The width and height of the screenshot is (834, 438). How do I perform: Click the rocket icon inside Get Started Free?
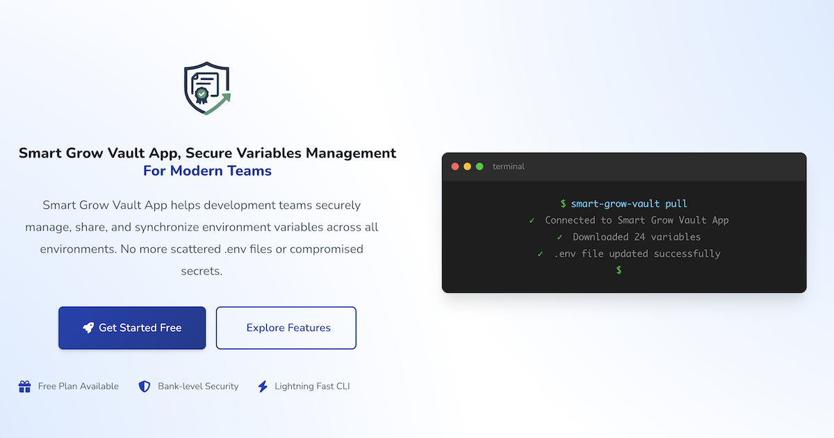pyautogui.click(x=88, y=327)
